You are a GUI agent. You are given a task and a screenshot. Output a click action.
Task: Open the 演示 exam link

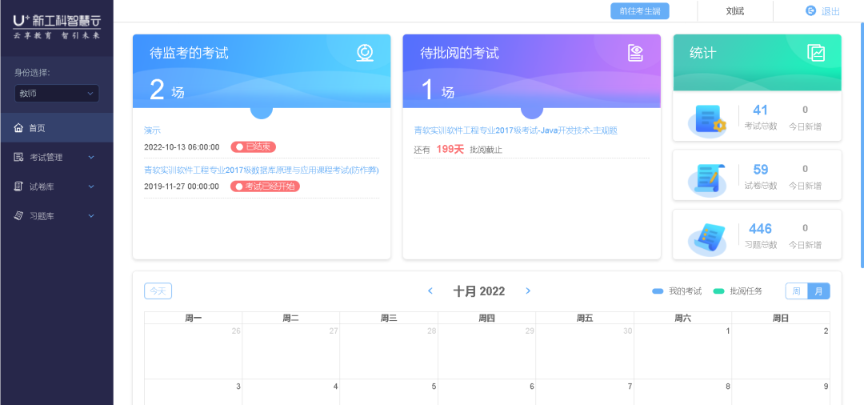tap(152, 130)
